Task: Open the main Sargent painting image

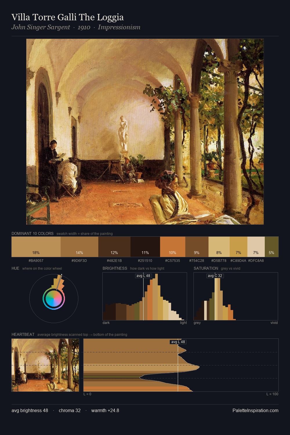Action: point(145,132)
